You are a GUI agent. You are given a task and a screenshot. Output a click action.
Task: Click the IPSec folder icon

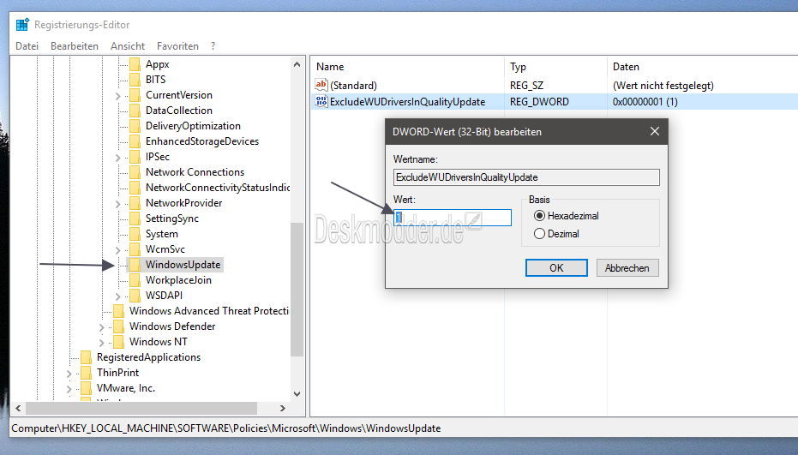[135, 157]
